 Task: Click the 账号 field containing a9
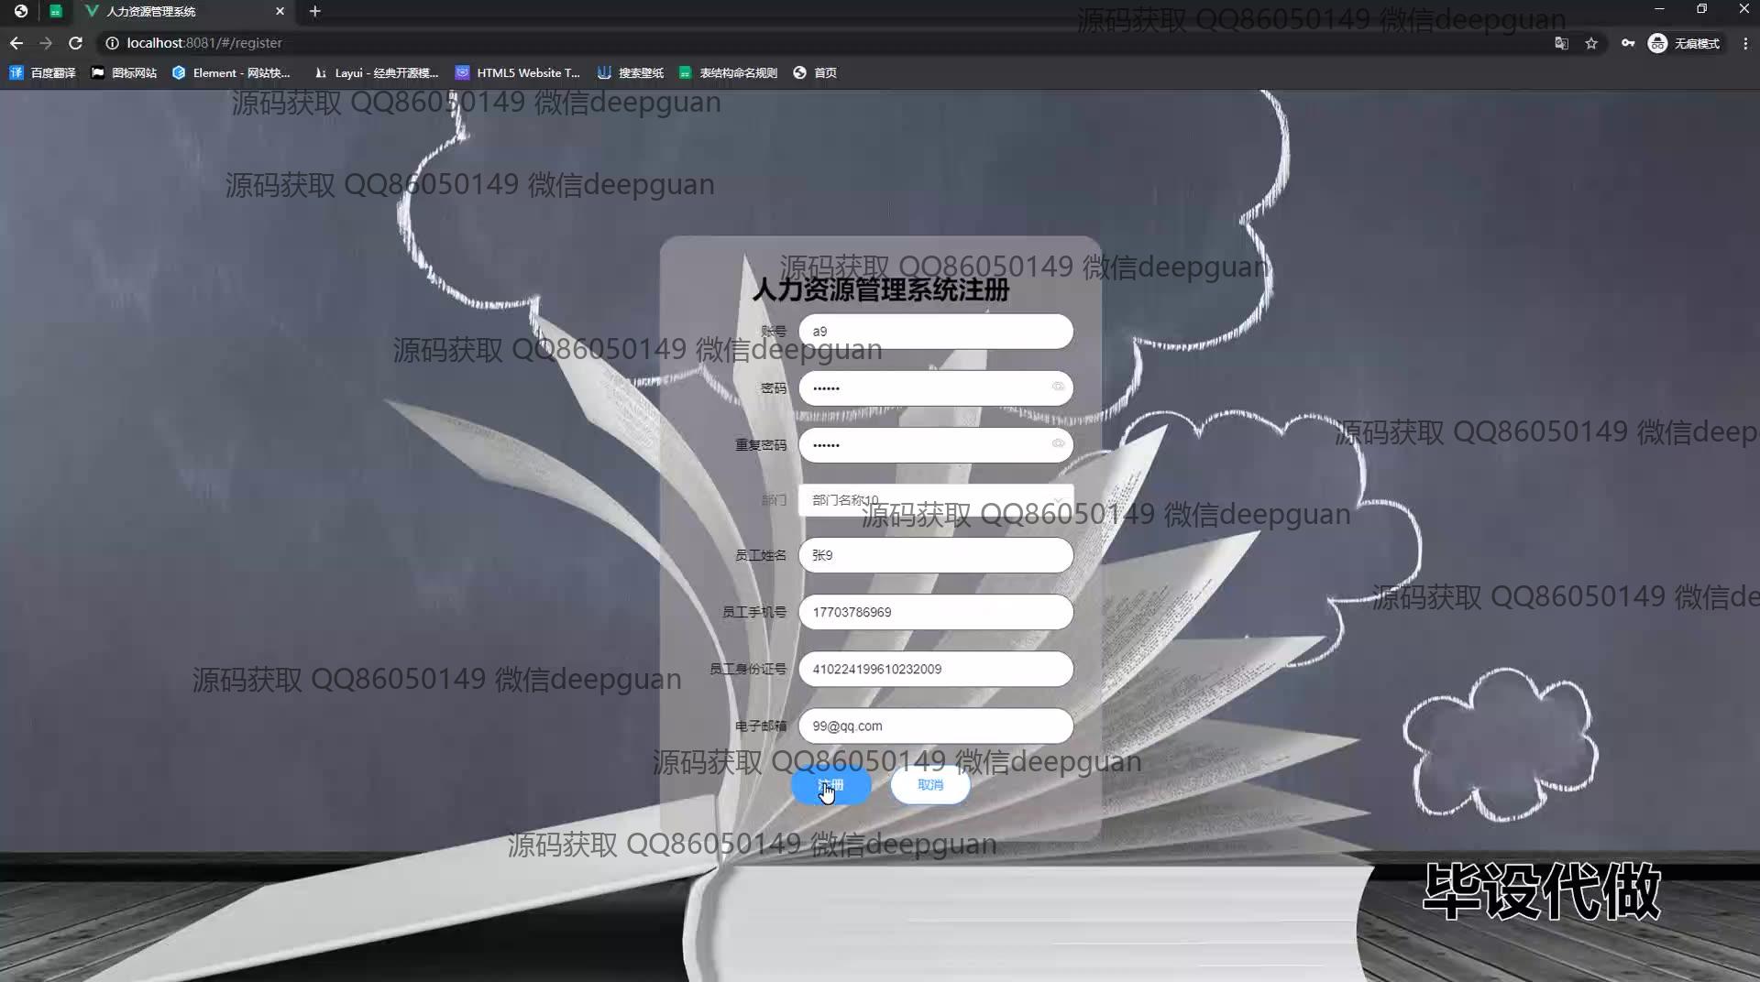pyautogui.click(x=936, y=332)
